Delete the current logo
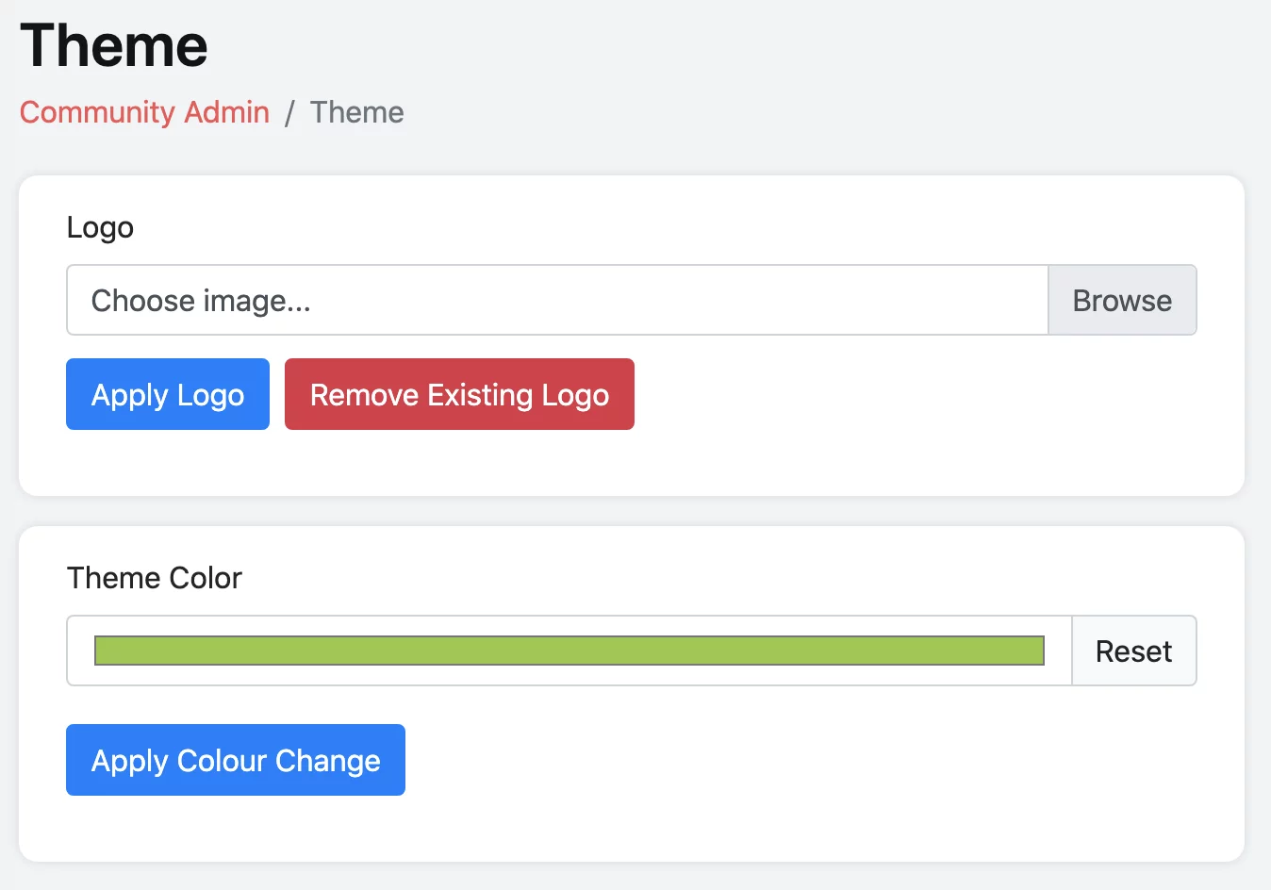Image resolution: width=1271 pixels, height=890 pixels. click(x=459, y=394)
